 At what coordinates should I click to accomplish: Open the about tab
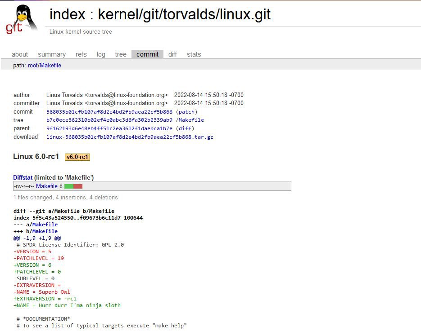click(20, 54)
